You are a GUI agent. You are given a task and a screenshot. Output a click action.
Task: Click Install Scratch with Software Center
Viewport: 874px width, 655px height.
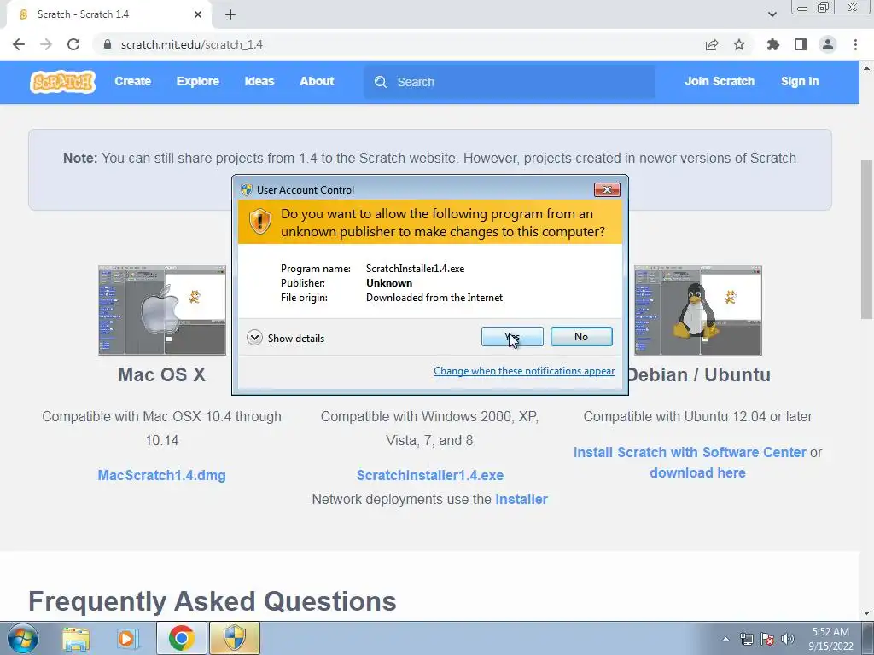(x=690, y=452)
